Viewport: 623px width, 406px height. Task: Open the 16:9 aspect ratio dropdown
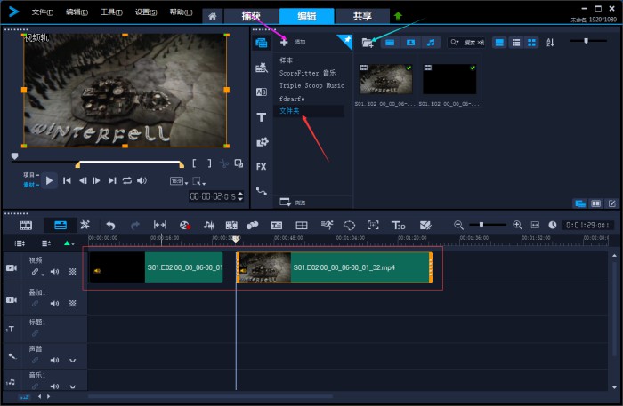point(177,180)
